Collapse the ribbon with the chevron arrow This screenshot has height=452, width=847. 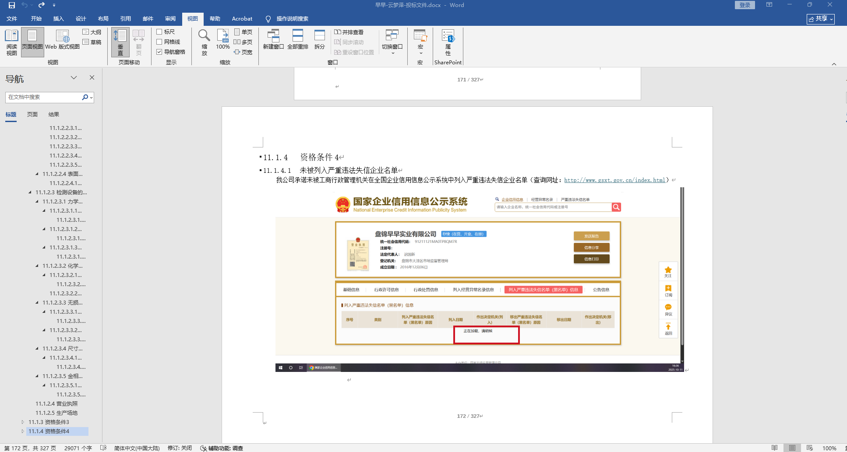point(834,64)
